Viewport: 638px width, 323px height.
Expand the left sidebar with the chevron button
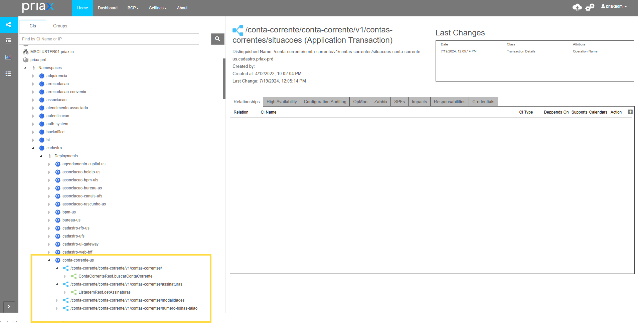[x=9, y=306]
